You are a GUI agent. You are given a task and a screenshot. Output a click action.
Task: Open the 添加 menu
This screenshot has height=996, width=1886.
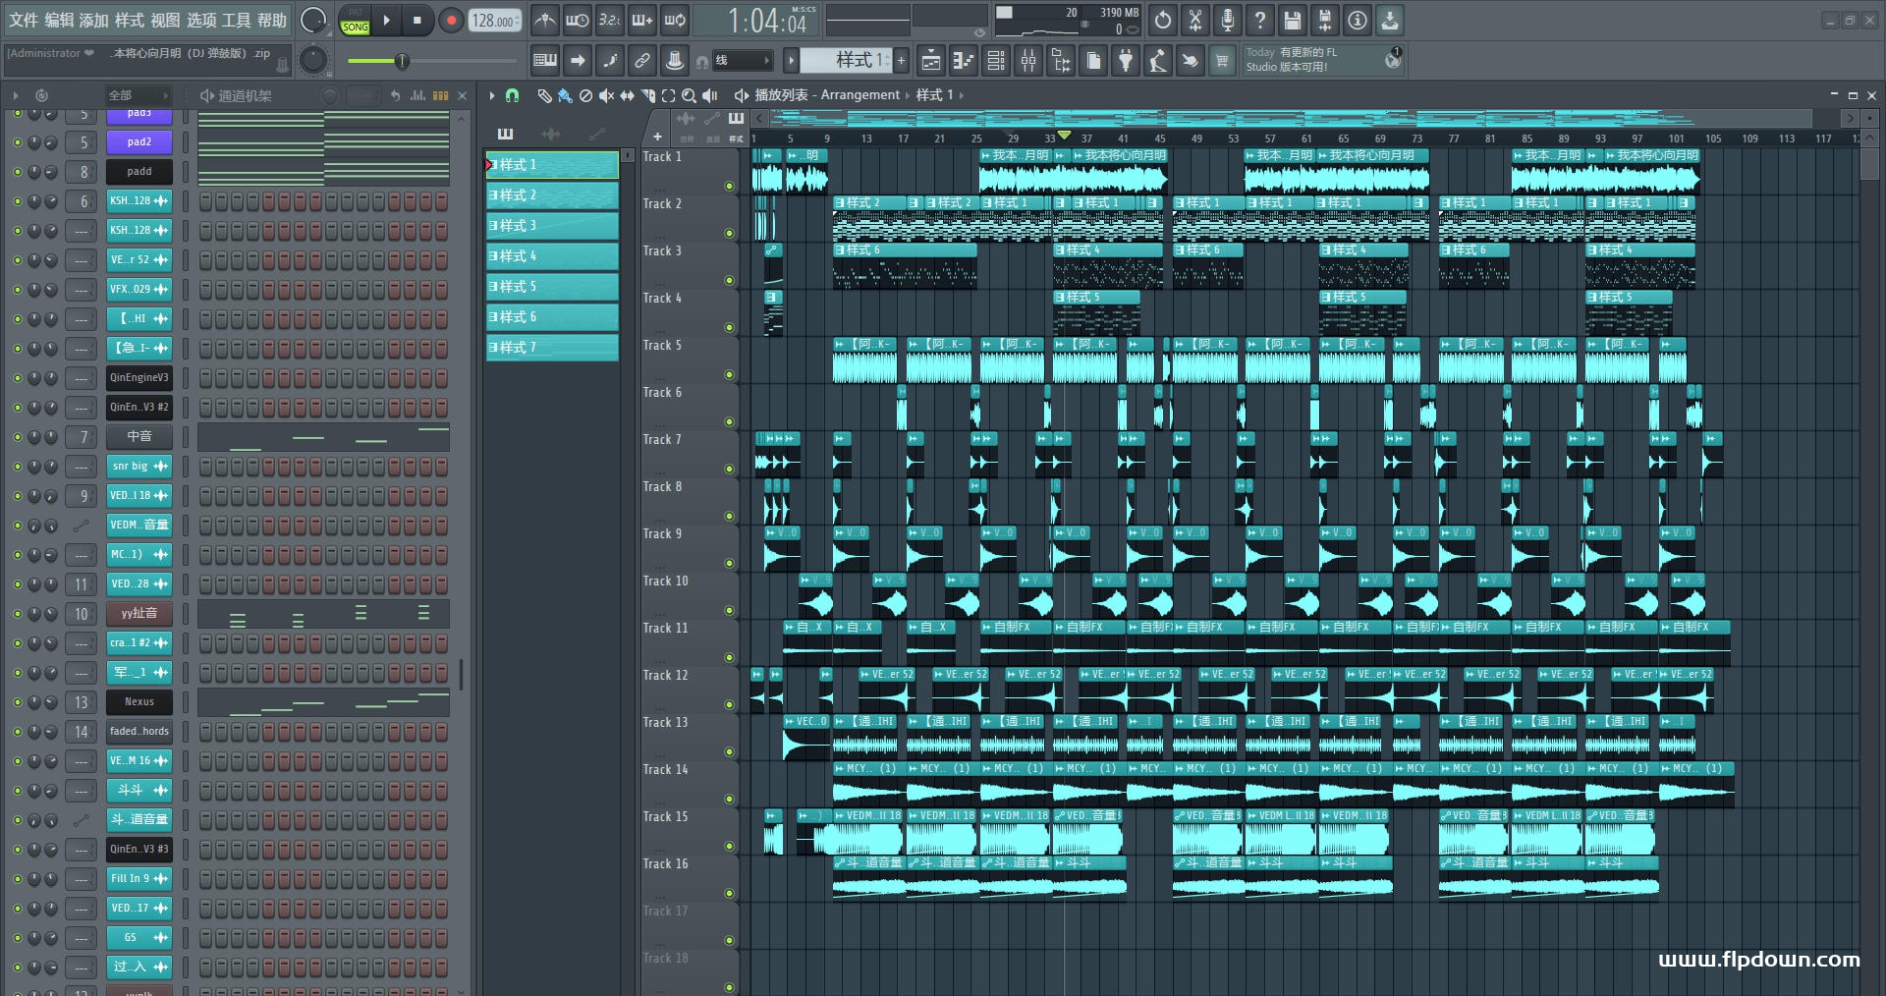[93, 20]
